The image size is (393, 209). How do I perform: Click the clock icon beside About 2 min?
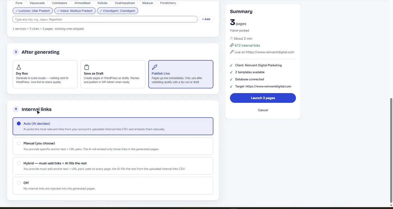click(232, 38)
